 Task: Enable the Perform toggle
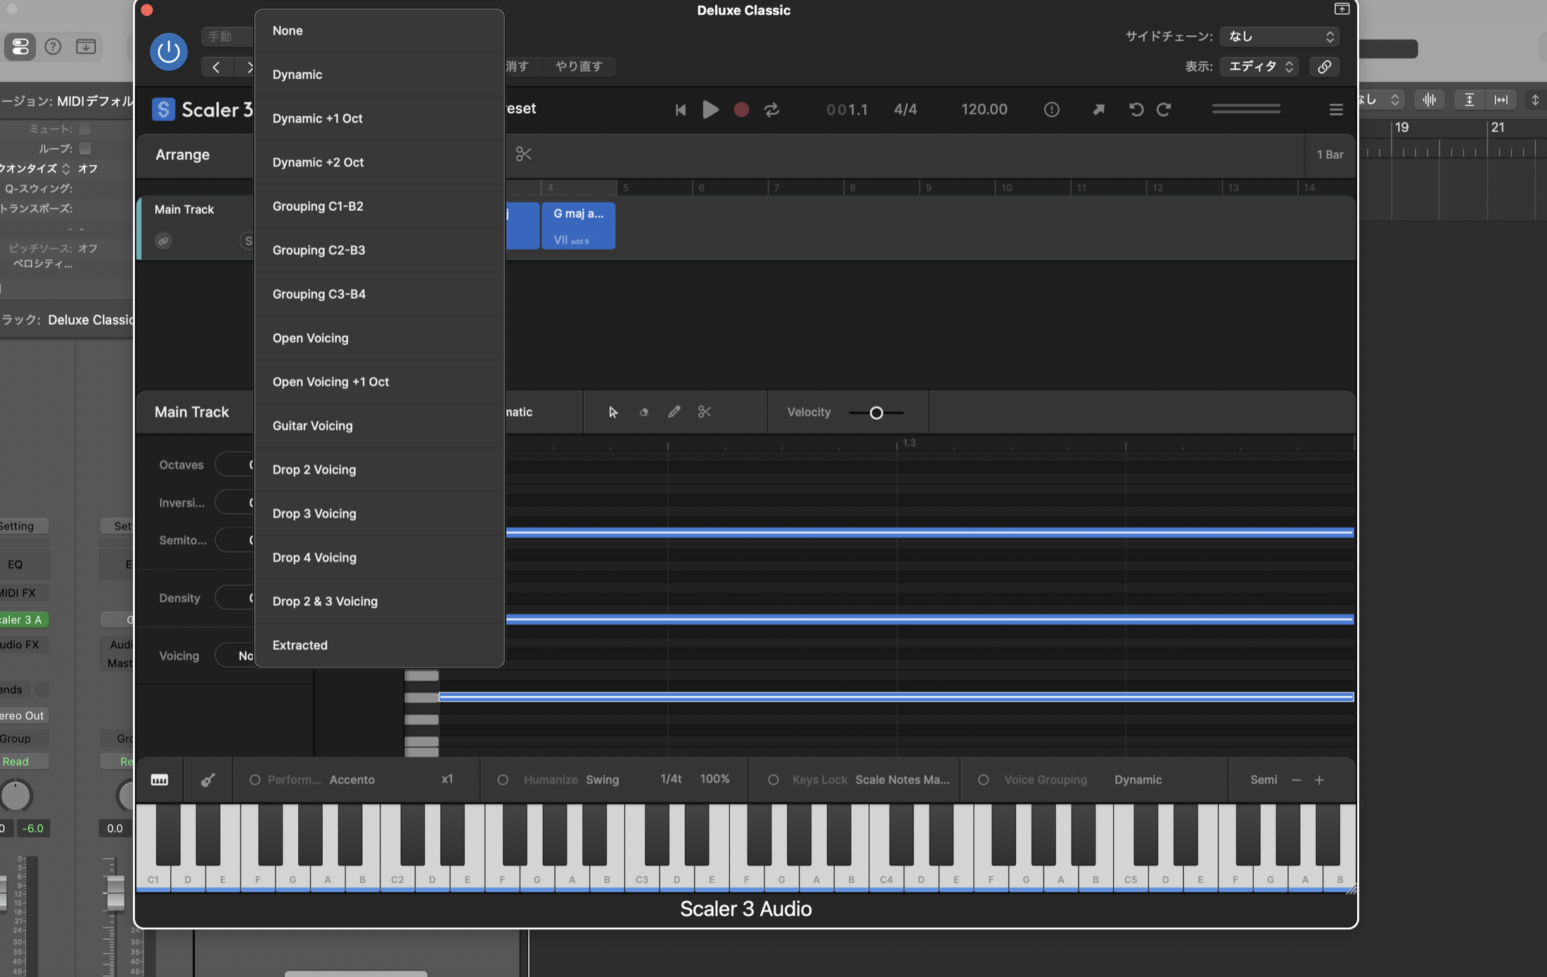255,780
